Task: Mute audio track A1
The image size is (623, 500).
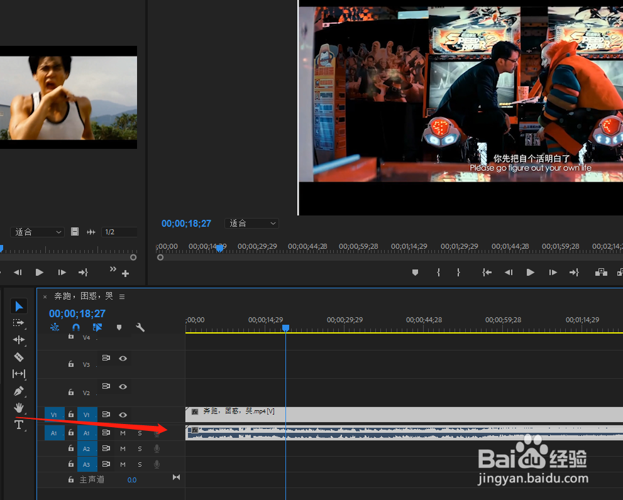Action: click(x=123, y=433)
